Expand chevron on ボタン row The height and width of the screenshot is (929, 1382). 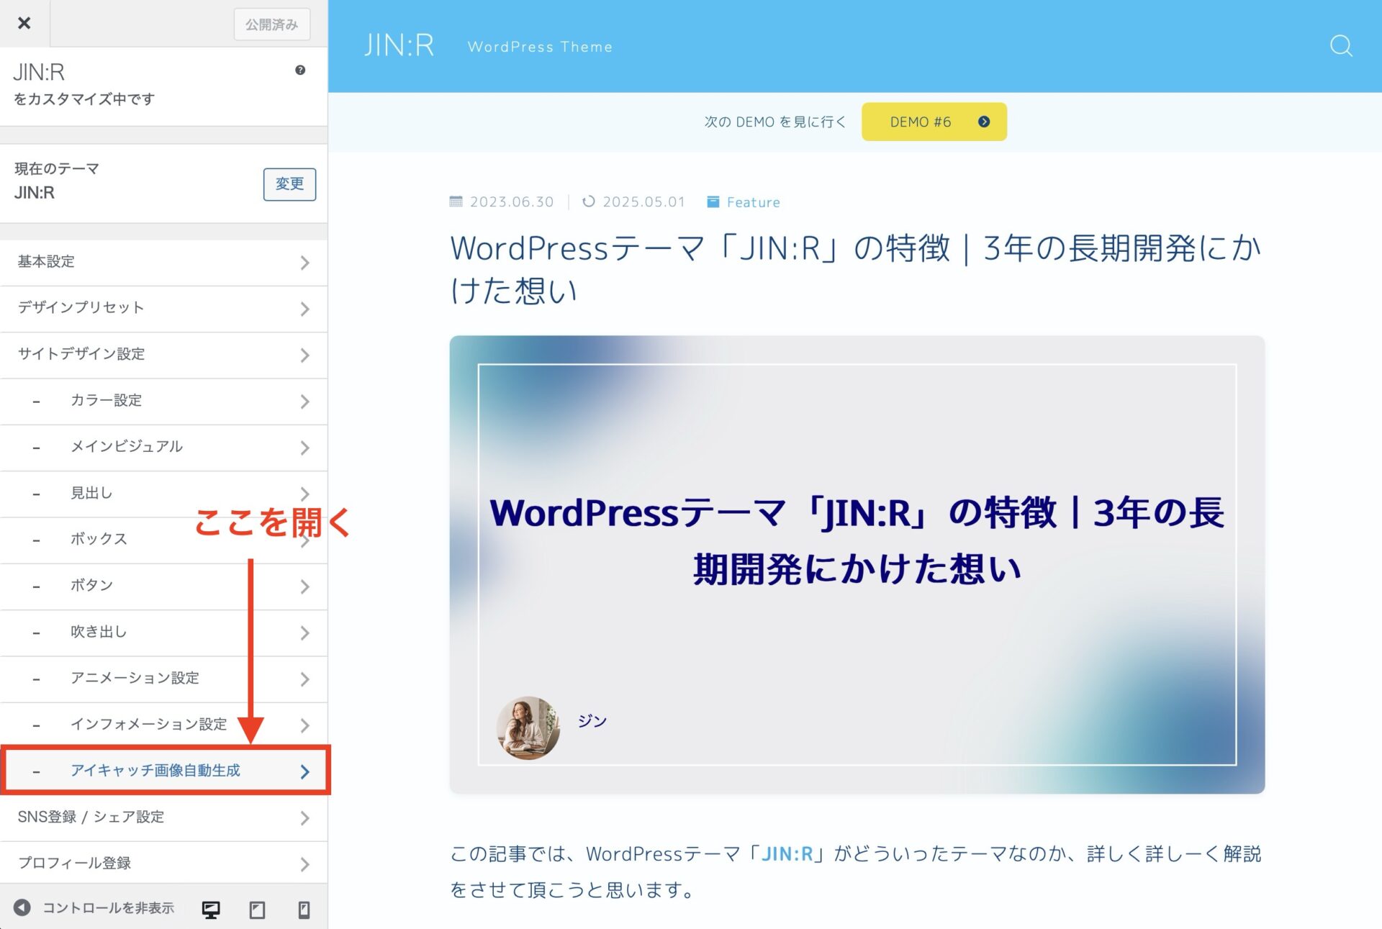pyautogui.click(x=305, y=586)
